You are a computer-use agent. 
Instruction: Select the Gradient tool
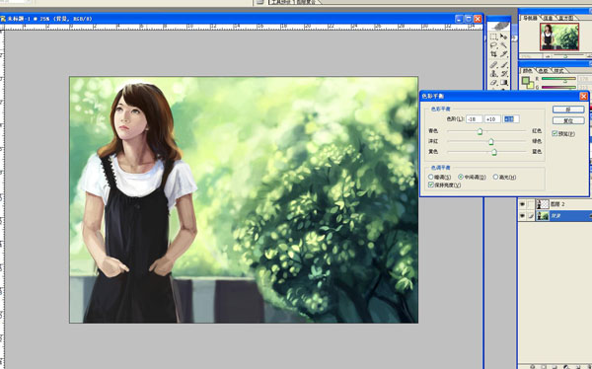[x=503, y=82]
